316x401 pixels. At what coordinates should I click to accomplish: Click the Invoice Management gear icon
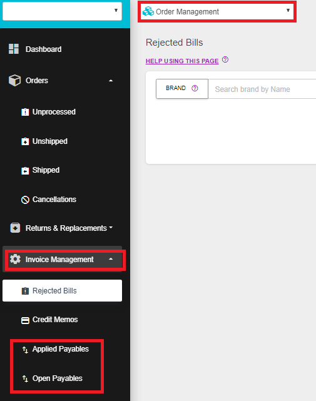(x=15, y=260)
